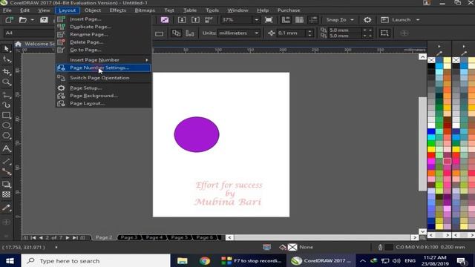Select the Rectangle tool
Image resolution: width=475 pixels, height=267 pixels.
(7, 116)
